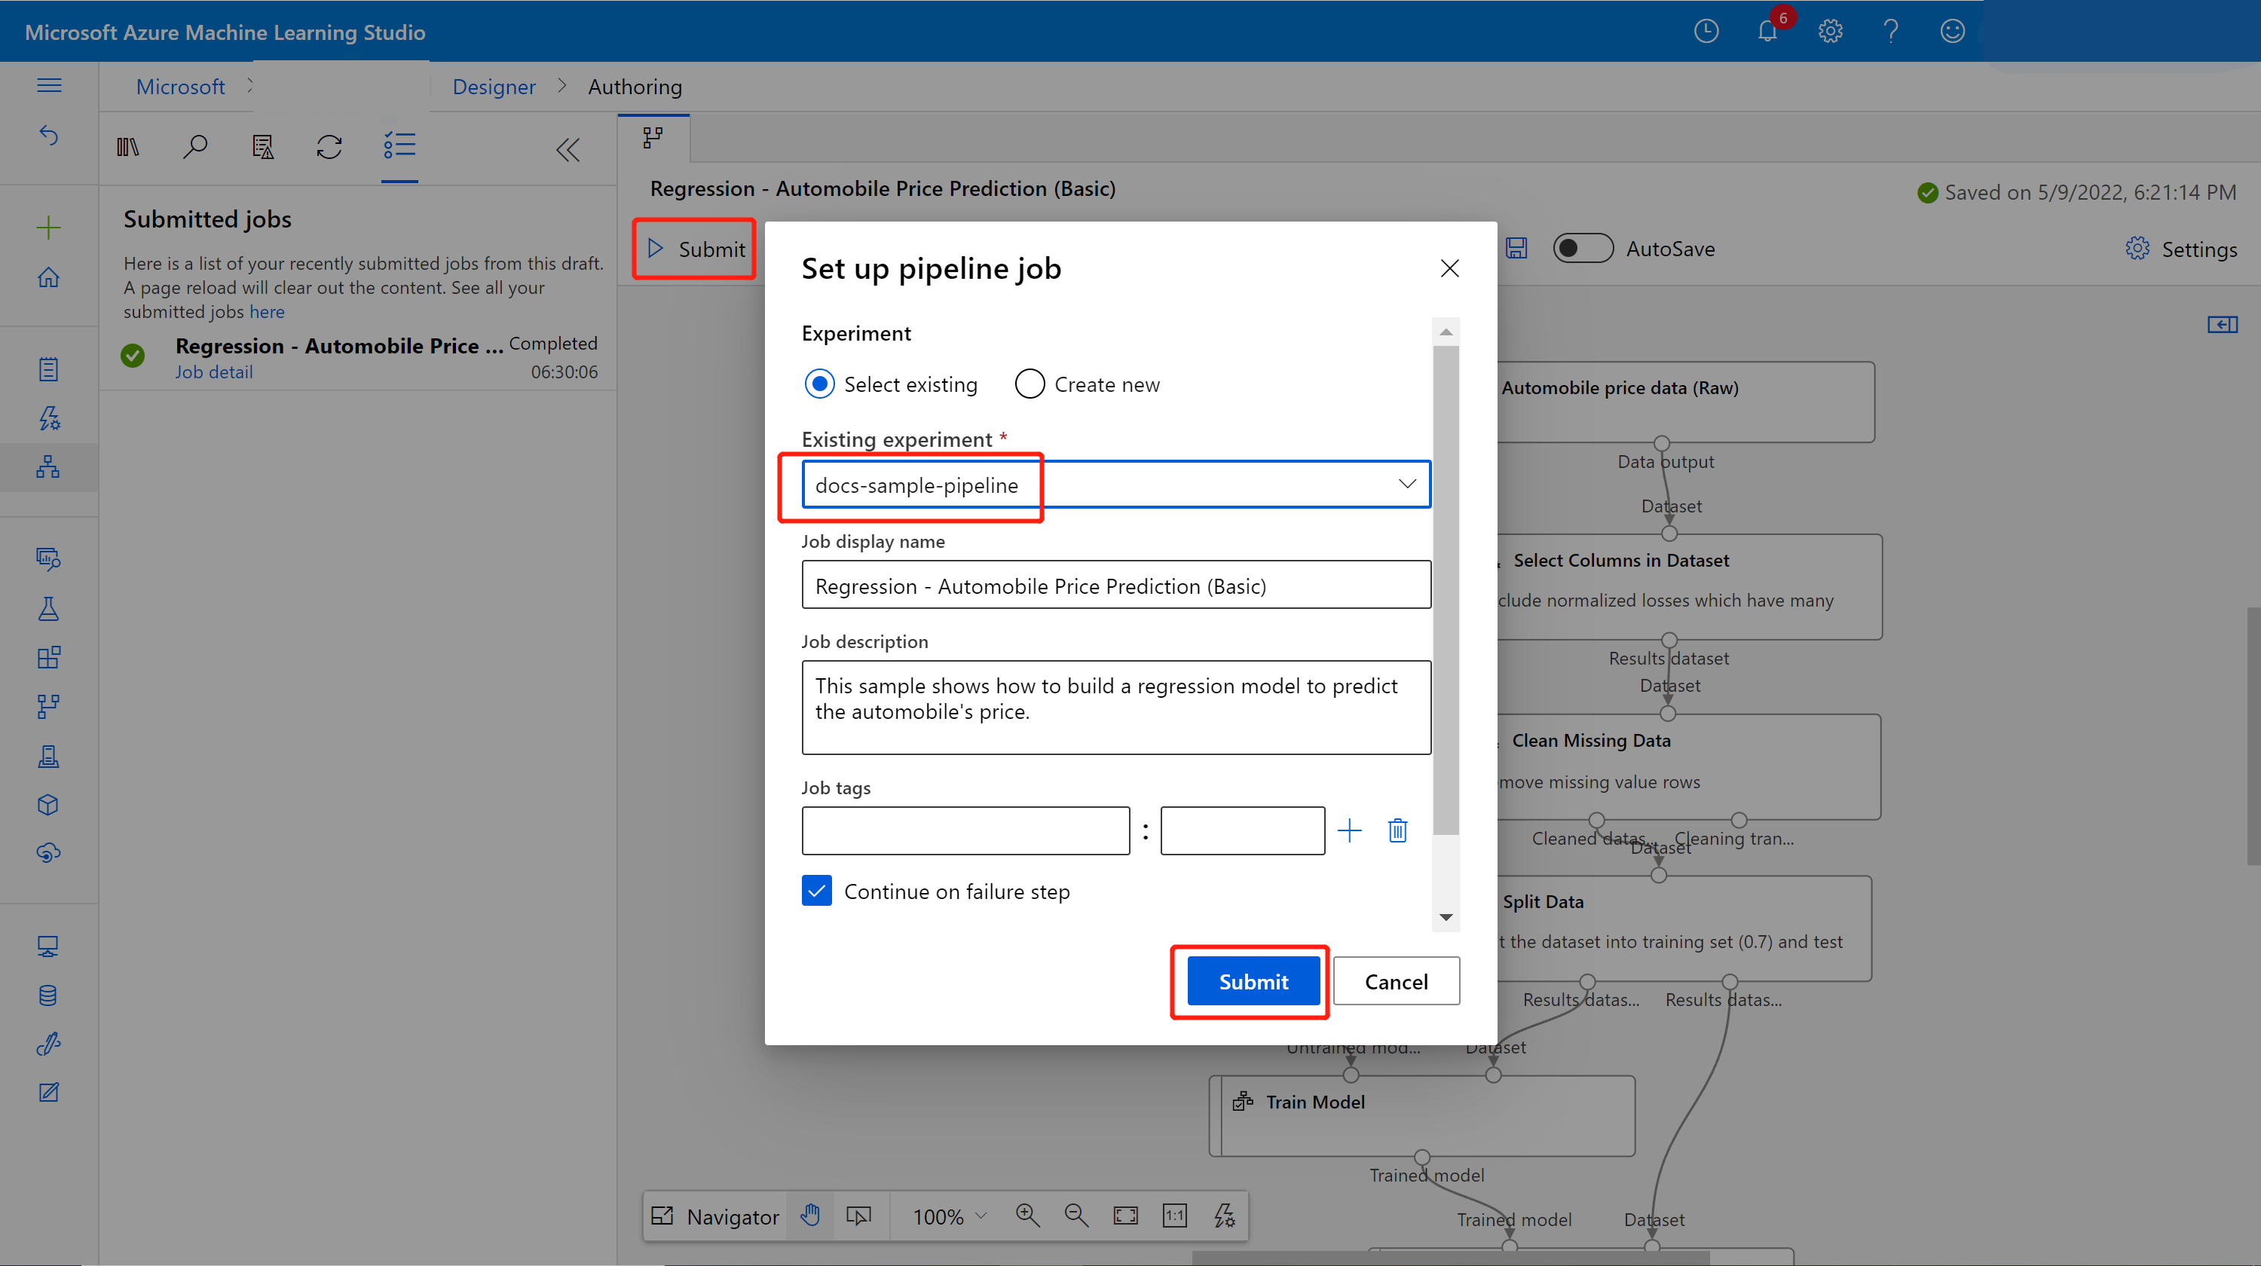Click the refresh icon in left panel

(x=329, y=146)
